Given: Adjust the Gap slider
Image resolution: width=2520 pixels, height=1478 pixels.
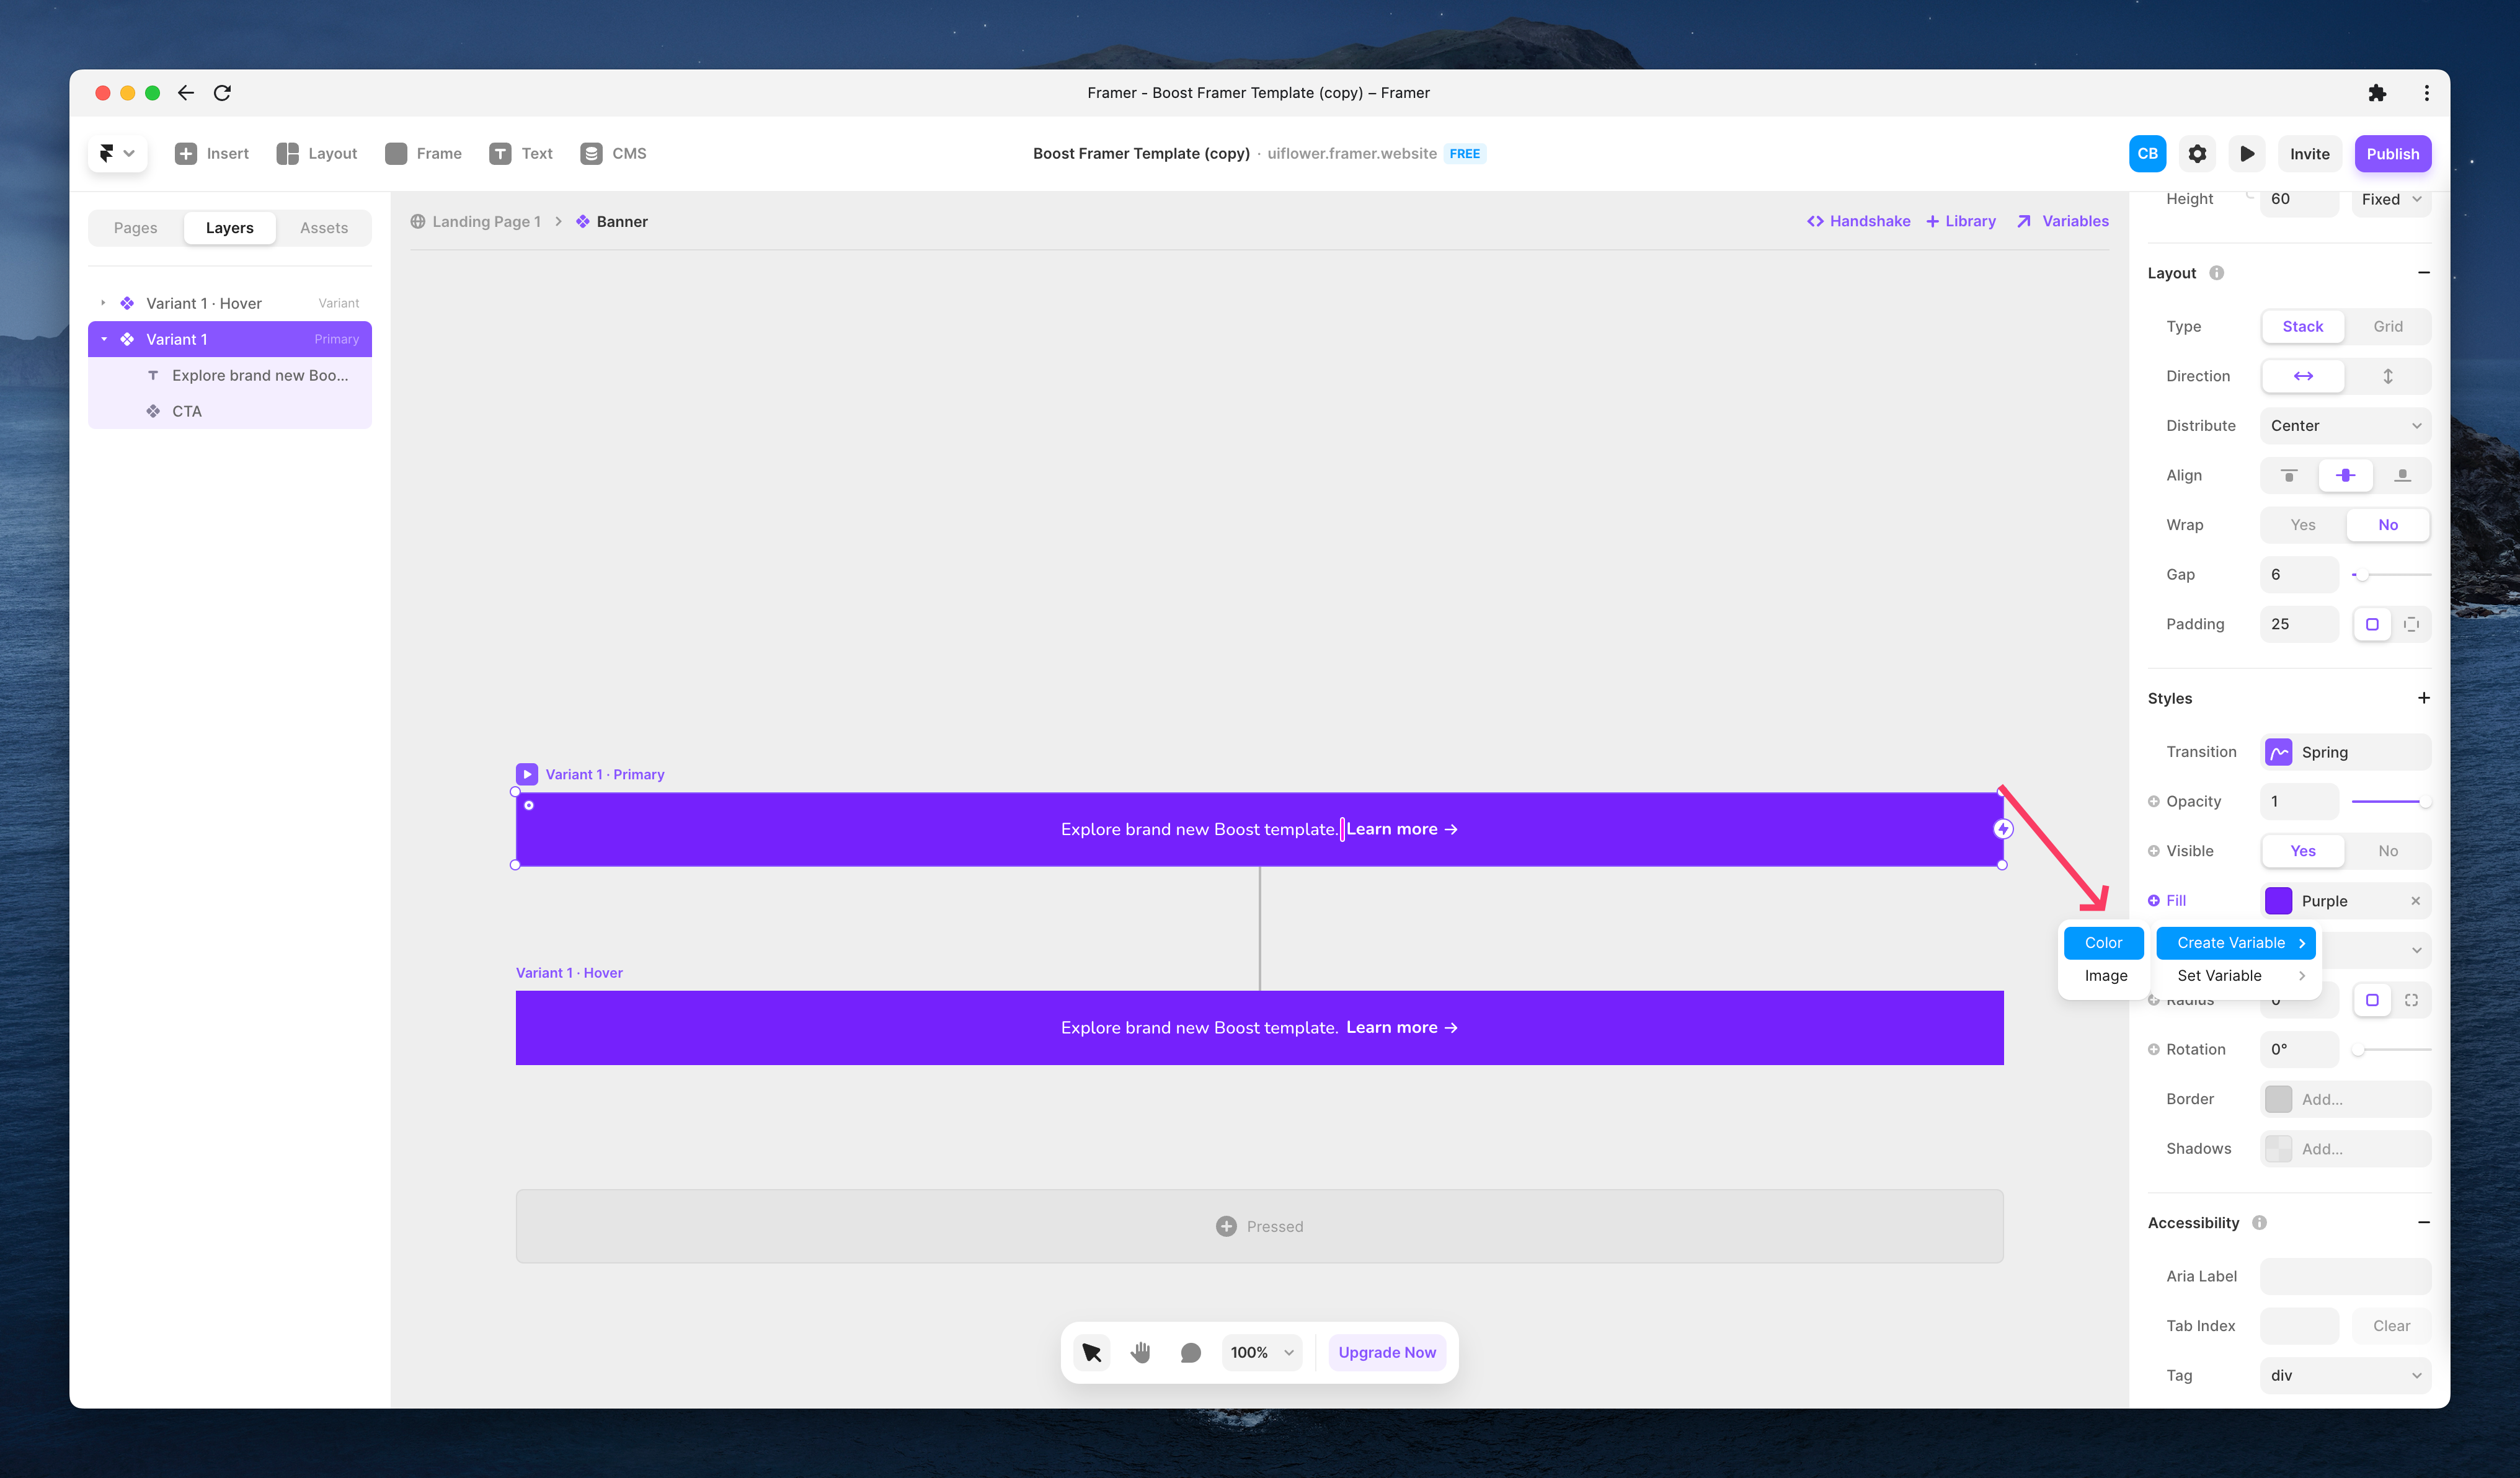Looking at the screenshot, I should click(2390, 575).
